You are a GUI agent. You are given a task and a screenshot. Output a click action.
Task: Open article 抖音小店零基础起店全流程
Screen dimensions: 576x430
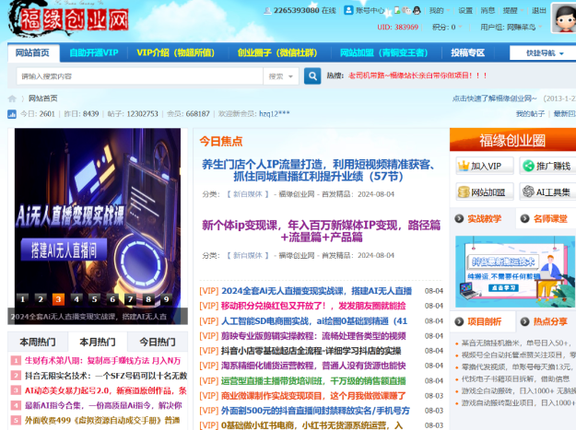tap(312, 351)
